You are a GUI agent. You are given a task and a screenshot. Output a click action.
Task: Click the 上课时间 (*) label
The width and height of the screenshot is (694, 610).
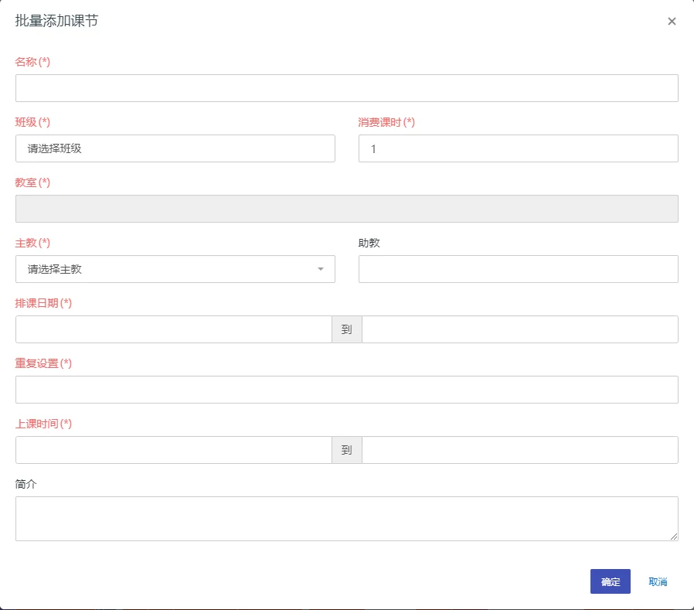click(43, 424)
